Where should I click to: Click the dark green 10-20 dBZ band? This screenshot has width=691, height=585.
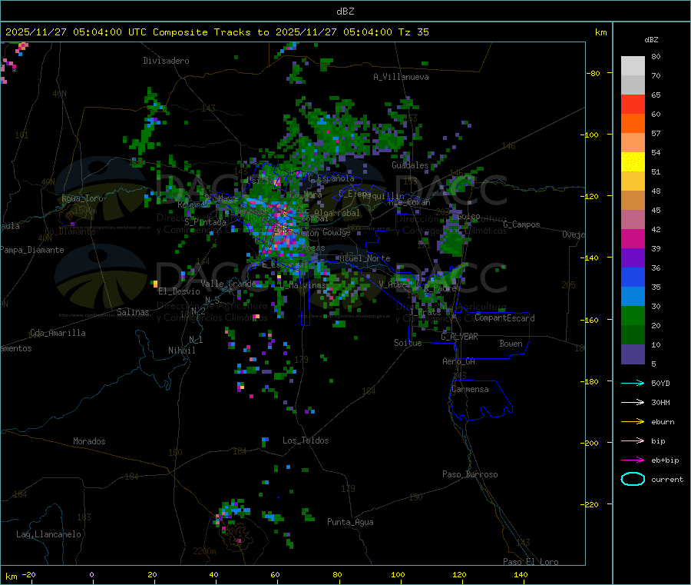[633, 335]
